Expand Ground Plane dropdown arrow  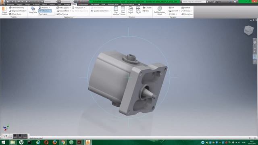click(x=71, y=11)
